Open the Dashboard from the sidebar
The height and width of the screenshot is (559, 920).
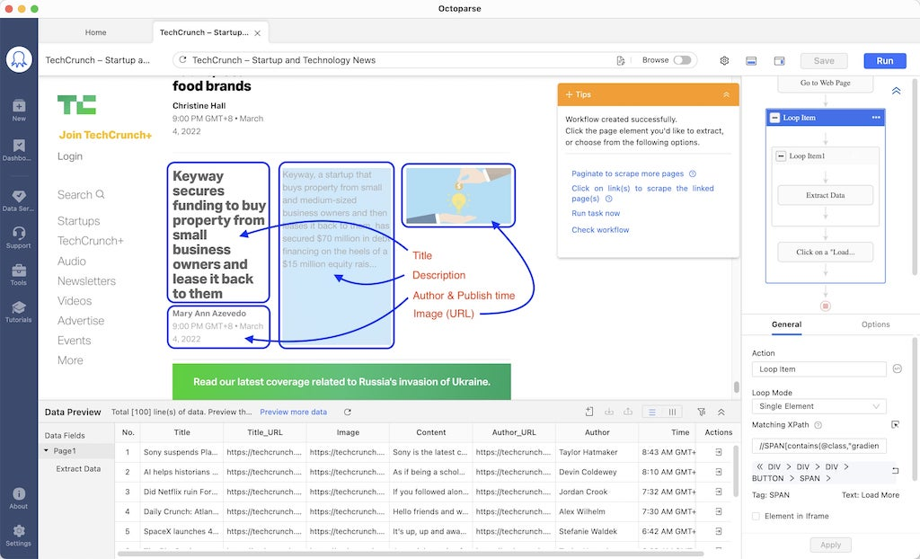click(x=19, y=150)
